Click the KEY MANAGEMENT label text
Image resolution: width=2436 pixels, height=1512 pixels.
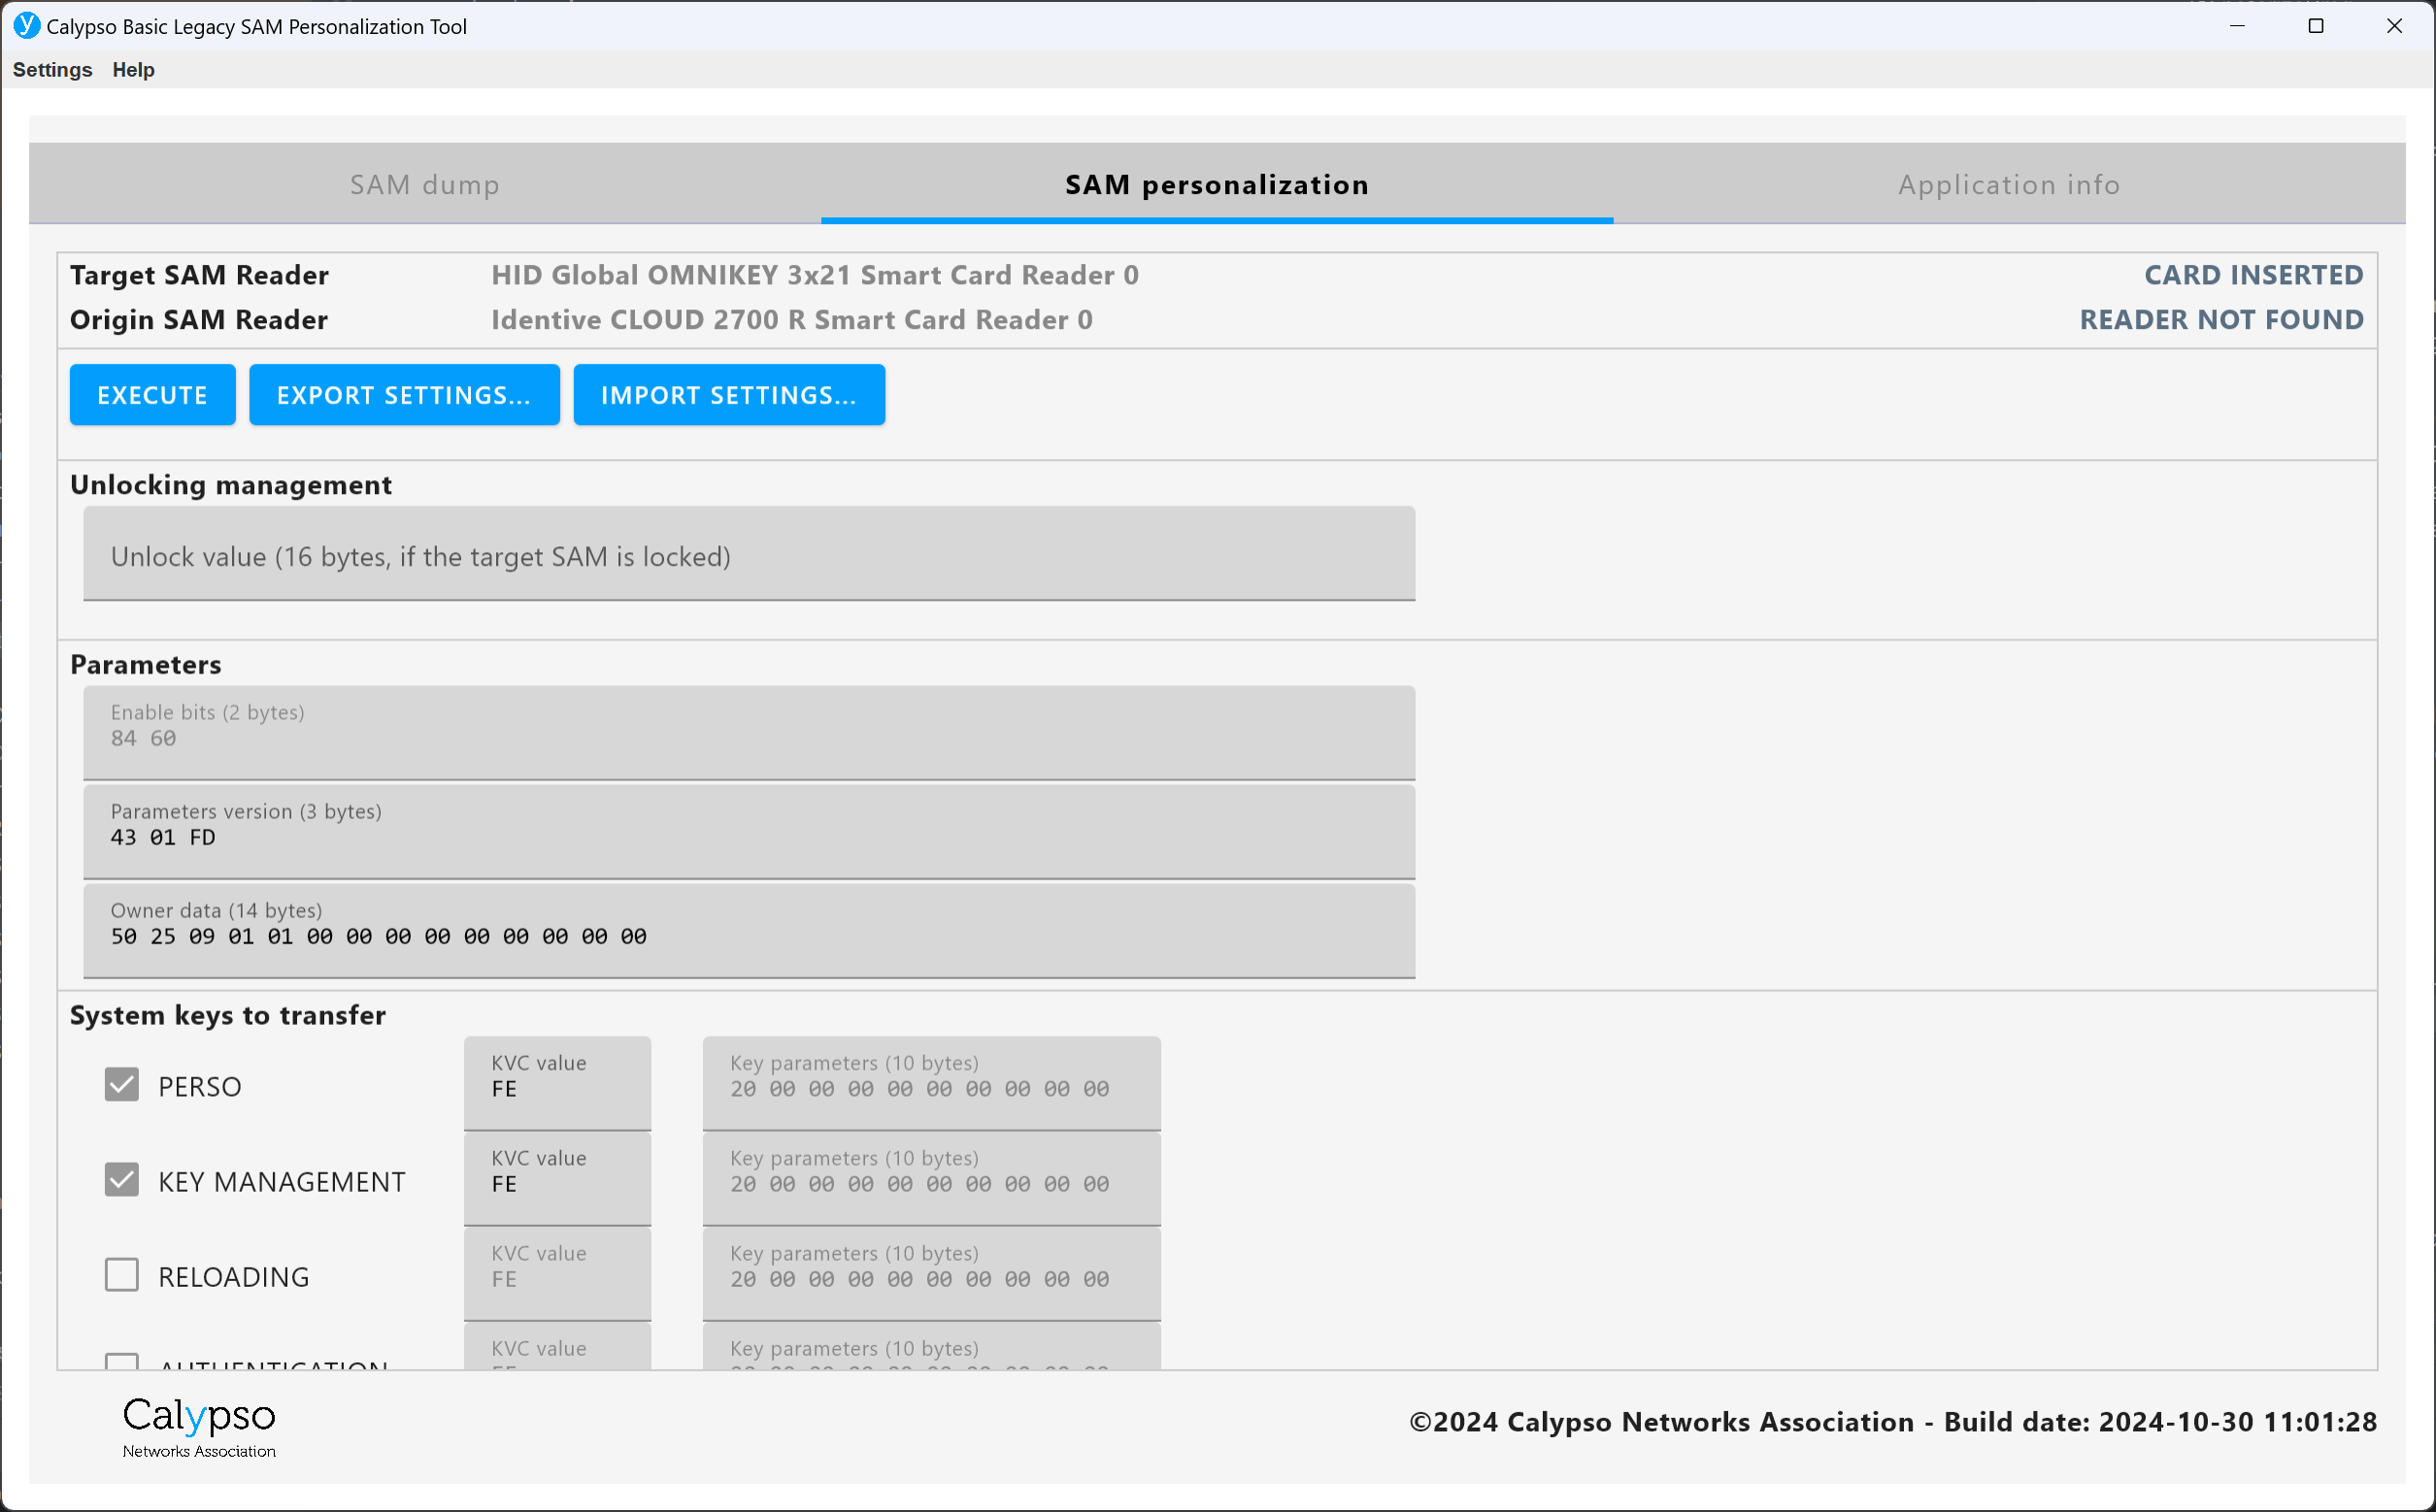point(283,1182)
